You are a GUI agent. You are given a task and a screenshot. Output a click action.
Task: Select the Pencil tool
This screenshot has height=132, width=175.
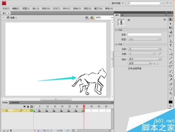tap(170, 58)
